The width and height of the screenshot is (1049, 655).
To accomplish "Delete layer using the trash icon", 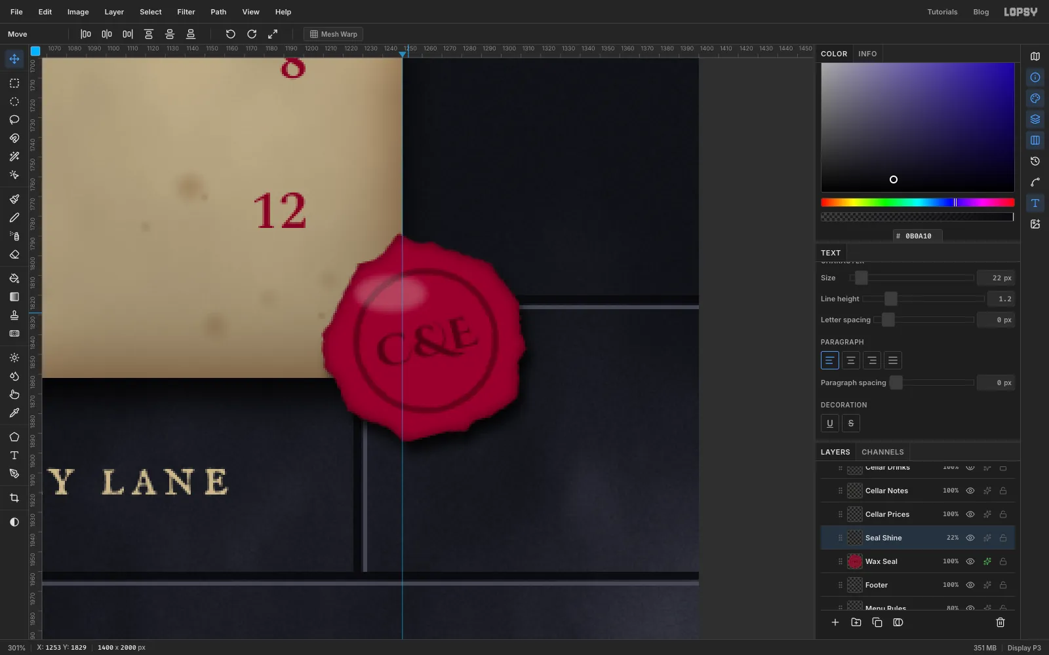I will click(x=1000, y=622).
